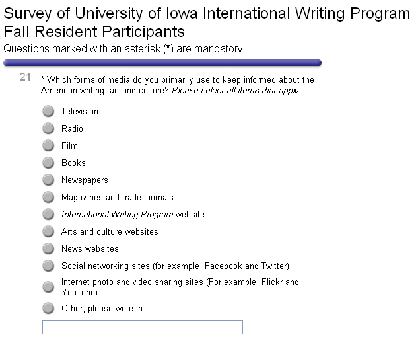Click the purple progress bar divider
418x343 pixels.
tap(162, 63)
